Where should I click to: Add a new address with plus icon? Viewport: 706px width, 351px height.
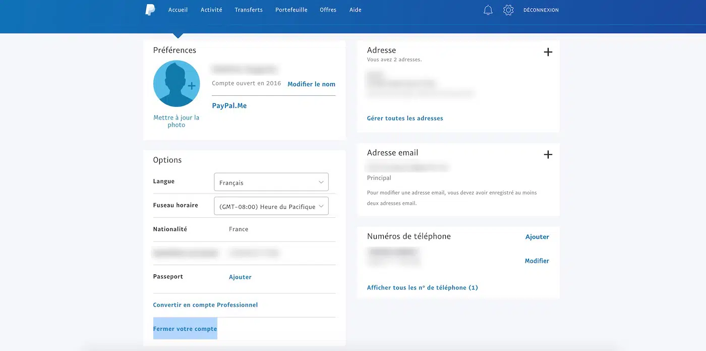coord(548,52)
